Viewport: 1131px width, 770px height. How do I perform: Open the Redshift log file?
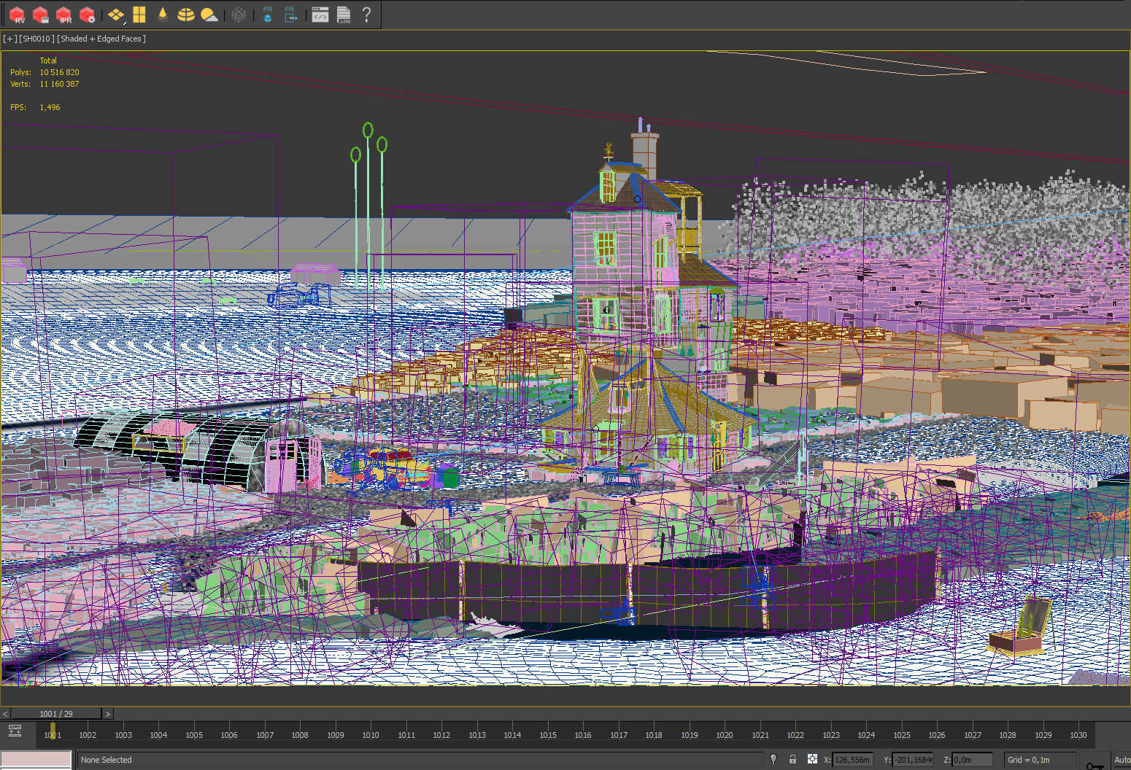tap(344, 15)
